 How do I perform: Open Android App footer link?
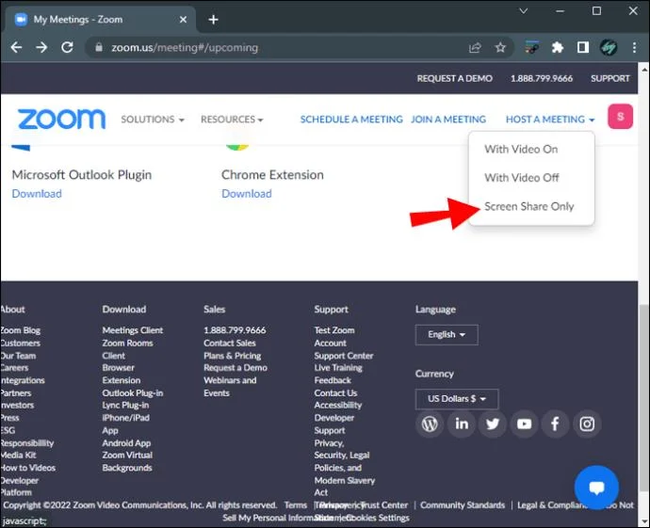(126, 443)
